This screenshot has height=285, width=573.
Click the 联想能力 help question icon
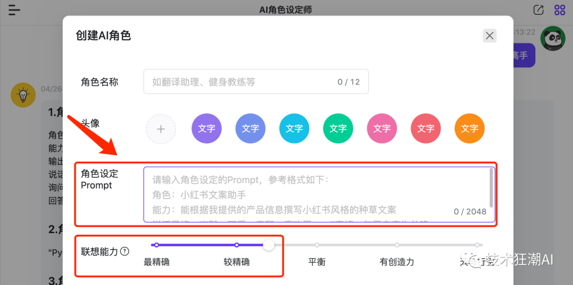click(x=125, y=251)
